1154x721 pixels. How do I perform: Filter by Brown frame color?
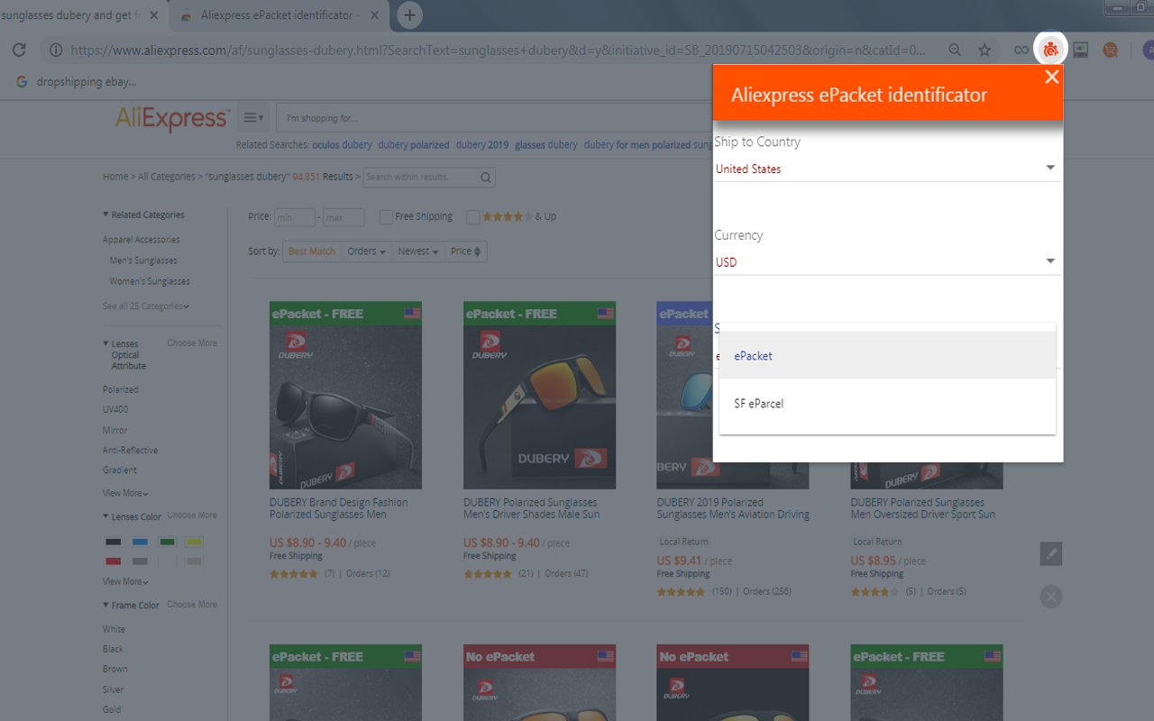[115, 669]
